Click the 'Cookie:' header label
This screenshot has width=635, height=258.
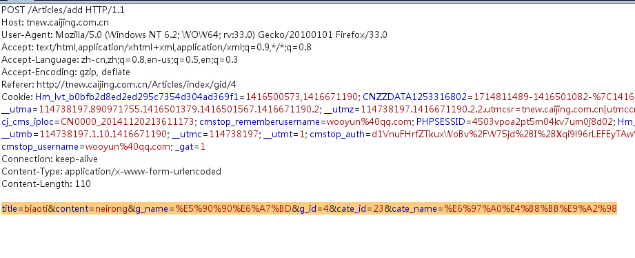pyautogui.click(x=17, y=97)
